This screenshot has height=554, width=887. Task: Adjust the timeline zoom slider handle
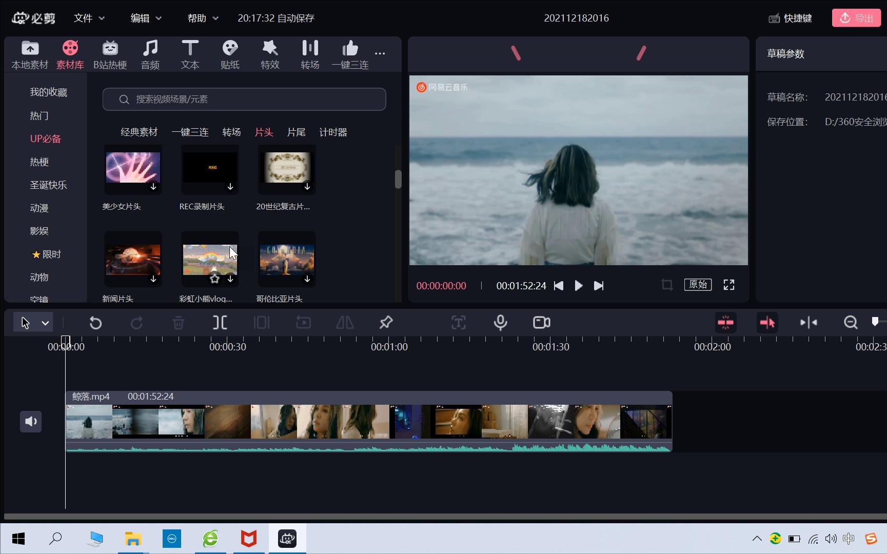tap(875, 322)
